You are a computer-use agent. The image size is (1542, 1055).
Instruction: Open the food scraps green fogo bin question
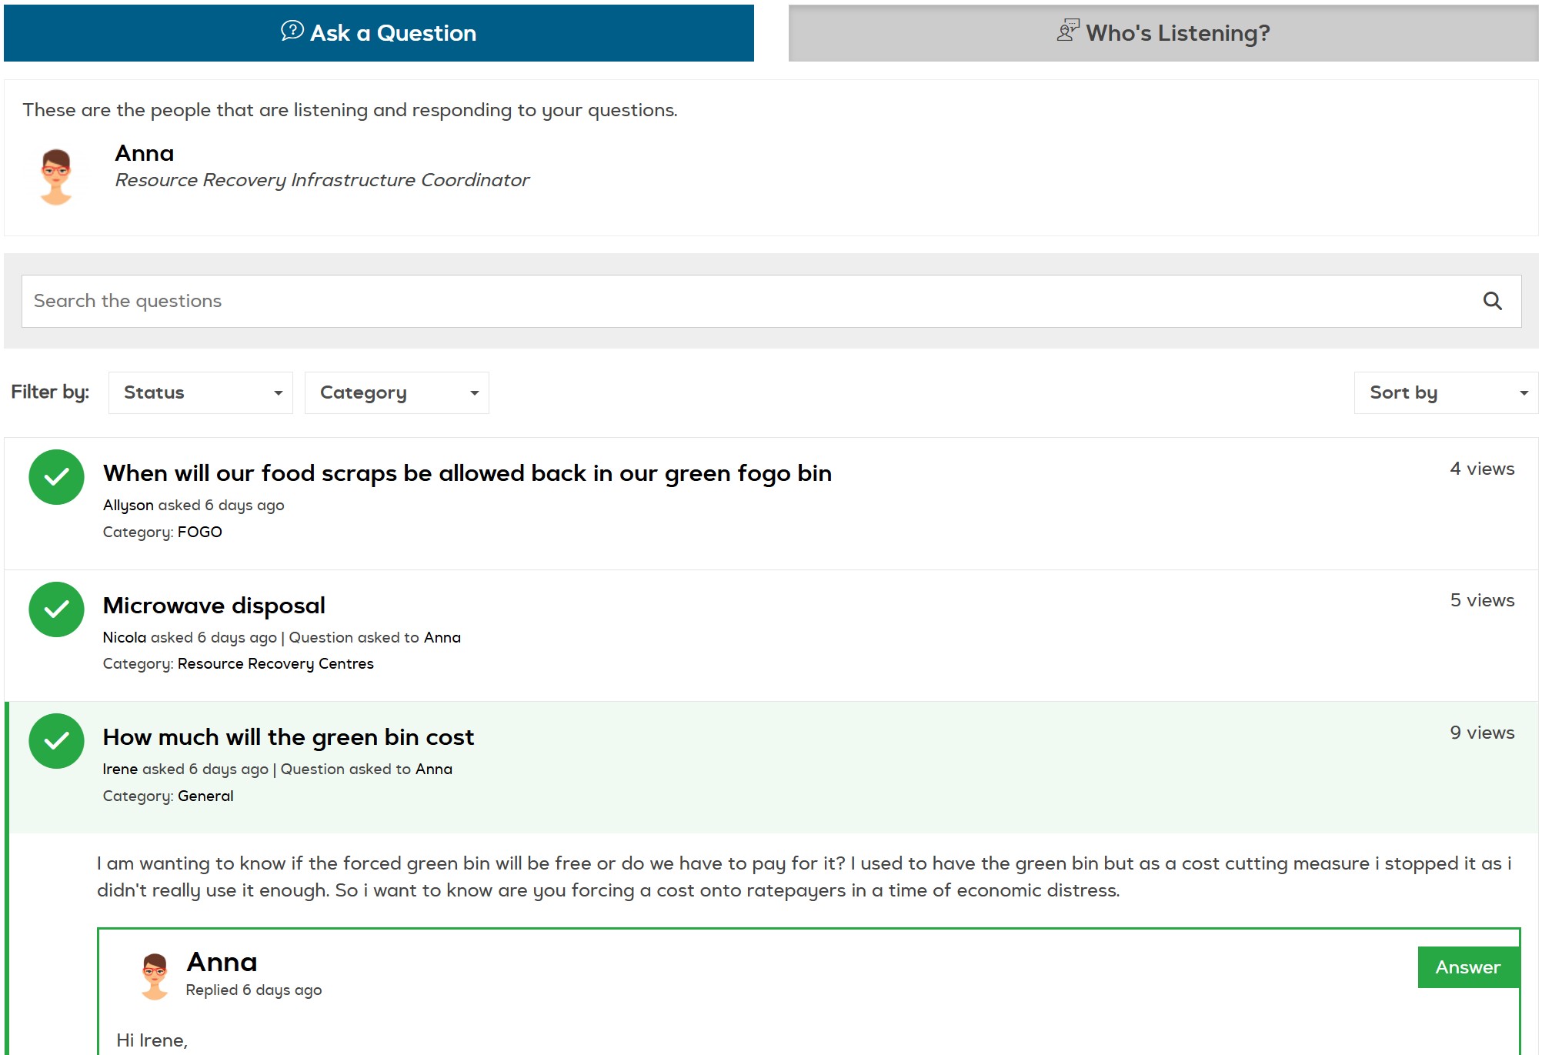(467, 473)
